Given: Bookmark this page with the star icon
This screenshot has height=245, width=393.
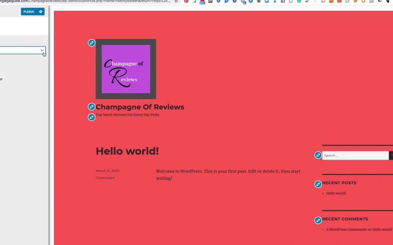Looking at the screenshot, I should 176,1.
